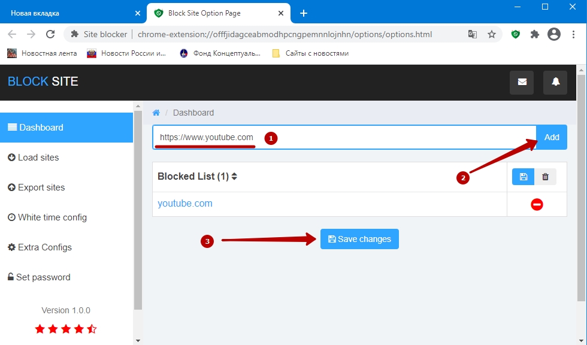Click the envelope mail icon in header

pos(522,82)
